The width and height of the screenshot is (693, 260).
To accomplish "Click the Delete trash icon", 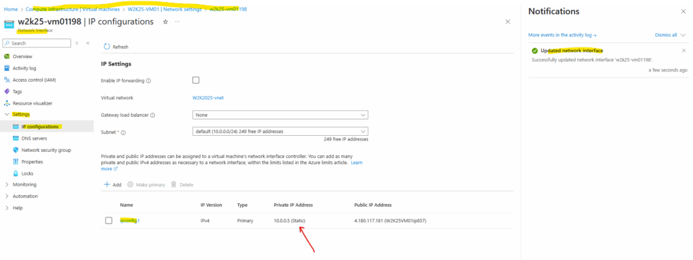I will pyautogui.click(x=174, y=184).
